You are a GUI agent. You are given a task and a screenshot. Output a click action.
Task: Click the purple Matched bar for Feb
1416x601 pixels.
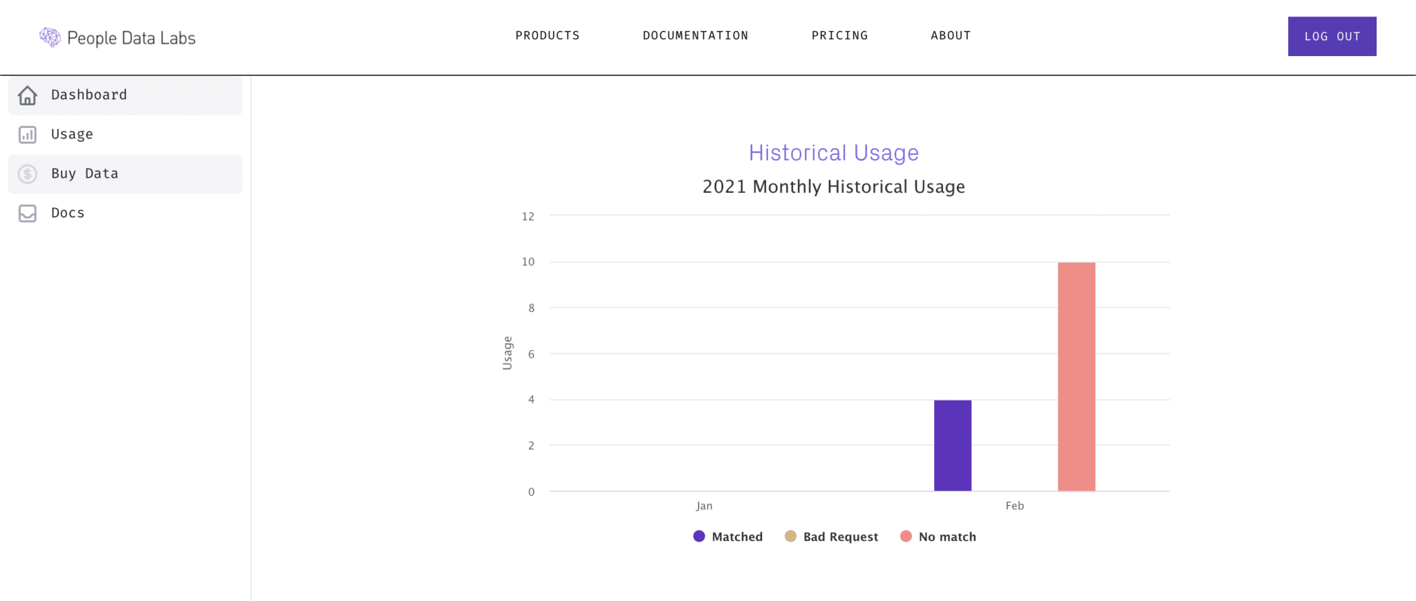point(953,445)
